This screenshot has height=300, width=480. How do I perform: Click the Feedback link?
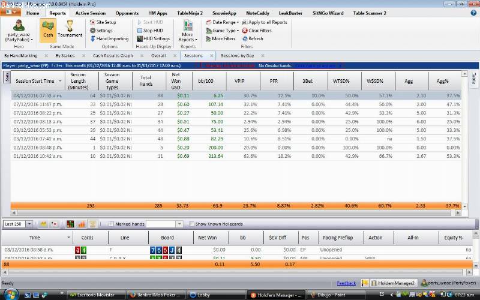click(346, 283)
